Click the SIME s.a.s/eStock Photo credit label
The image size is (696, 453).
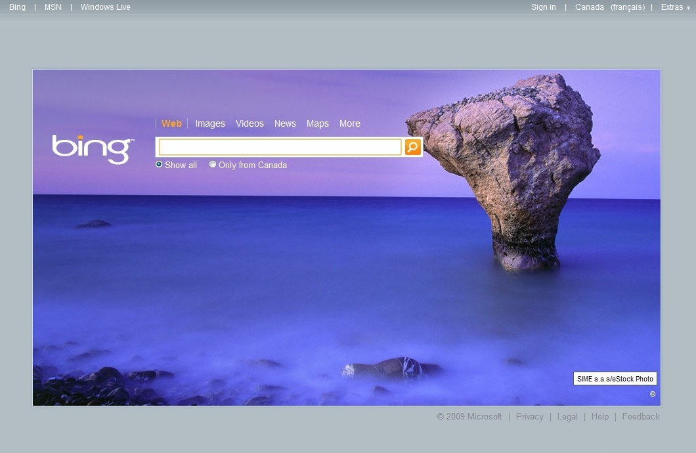tap(615, 379)
